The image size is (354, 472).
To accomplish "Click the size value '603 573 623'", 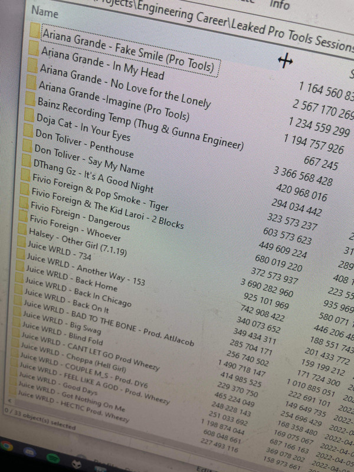I will [287, 237].
